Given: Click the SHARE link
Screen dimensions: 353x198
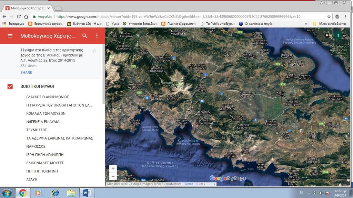Looking at the screenshot, I should point(26,73).
